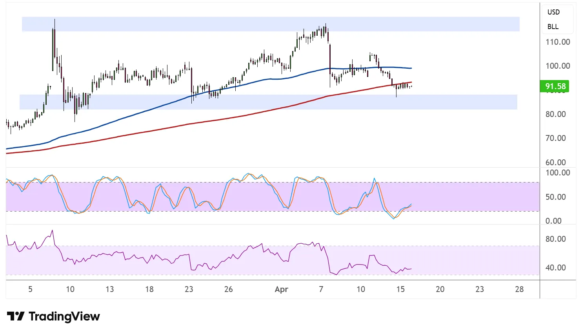This screenshot has width=582, height=334.
Task: Click the 18 date label on time axis
Action: click(x=149, y=289)
